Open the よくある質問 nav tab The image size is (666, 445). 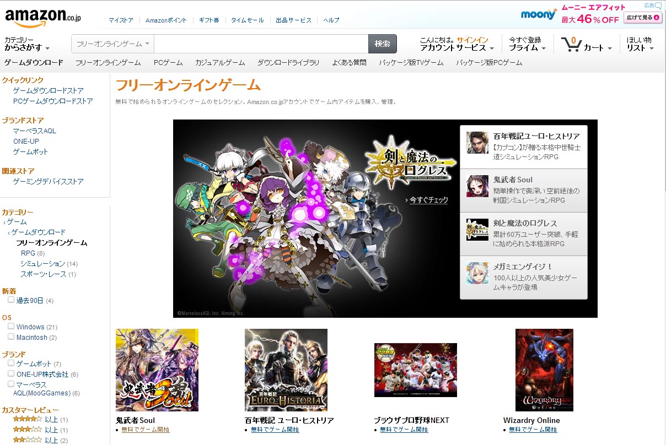coord(349,63)
